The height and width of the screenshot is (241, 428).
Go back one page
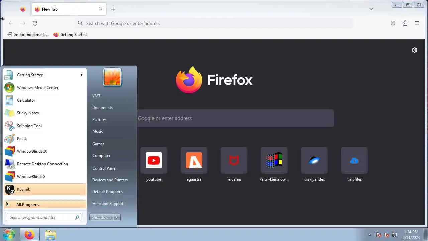(x=11, y=23)
